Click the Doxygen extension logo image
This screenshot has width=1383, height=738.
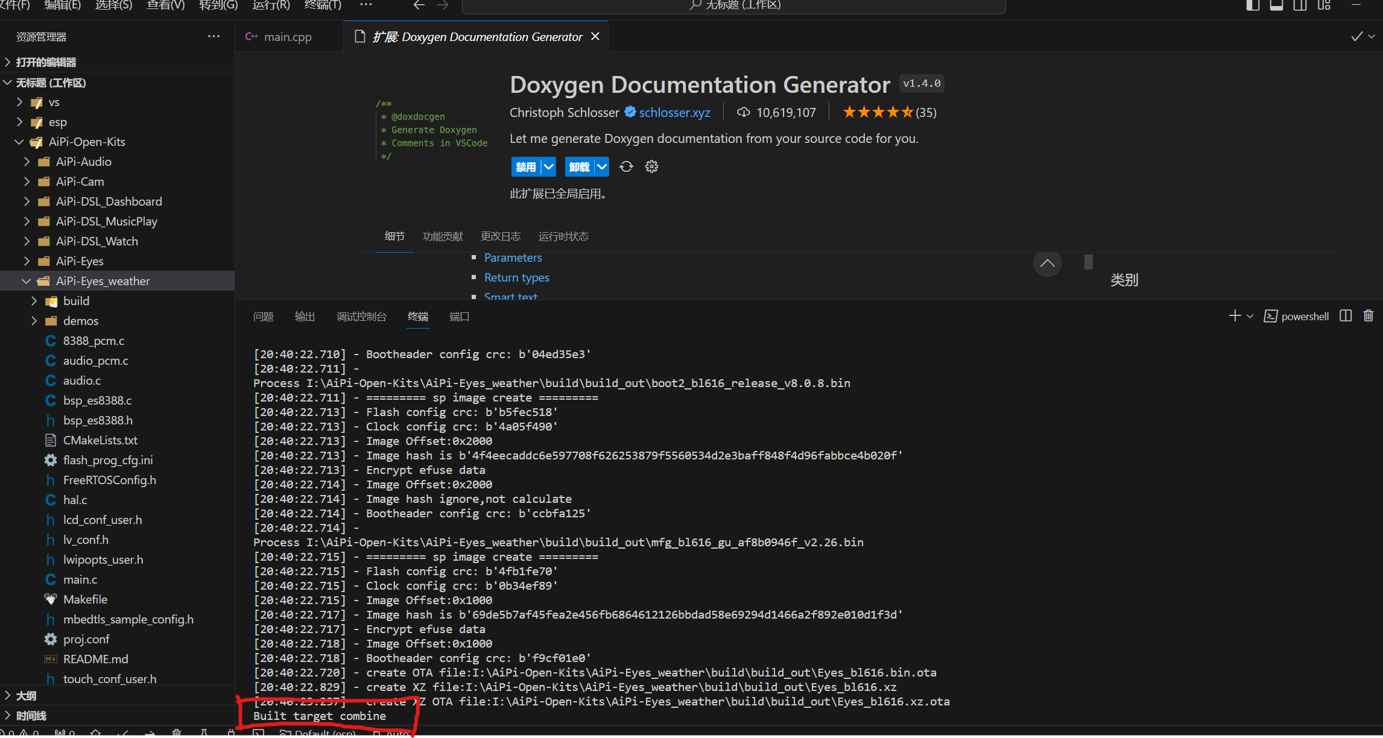click(x=432, y=130)
